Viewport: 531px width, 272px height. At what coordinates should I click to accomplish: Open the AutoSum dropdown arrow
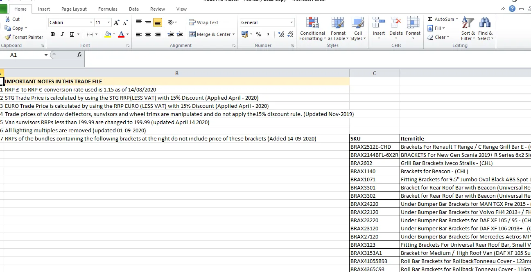[457, 19]
